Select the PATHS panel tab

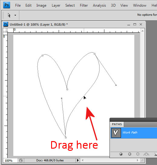point(117,124)
